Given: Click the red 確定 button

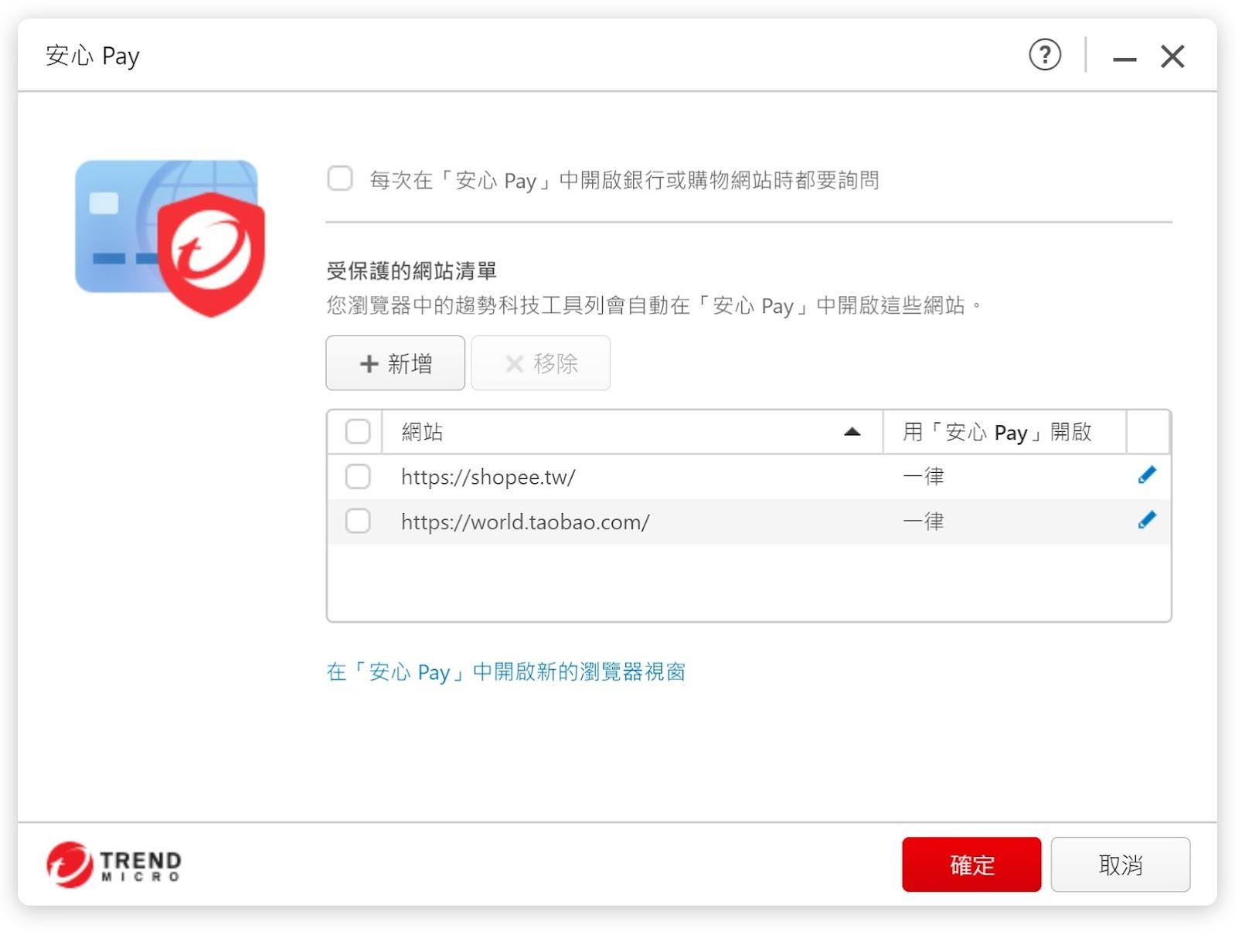Looking at the screenshot, I should click(x=971, y=865).
